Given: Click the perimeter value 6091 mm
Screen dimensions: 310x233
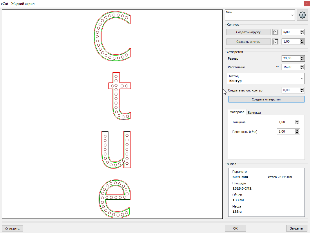Looking at the screenshot, I should click(240, 177).
